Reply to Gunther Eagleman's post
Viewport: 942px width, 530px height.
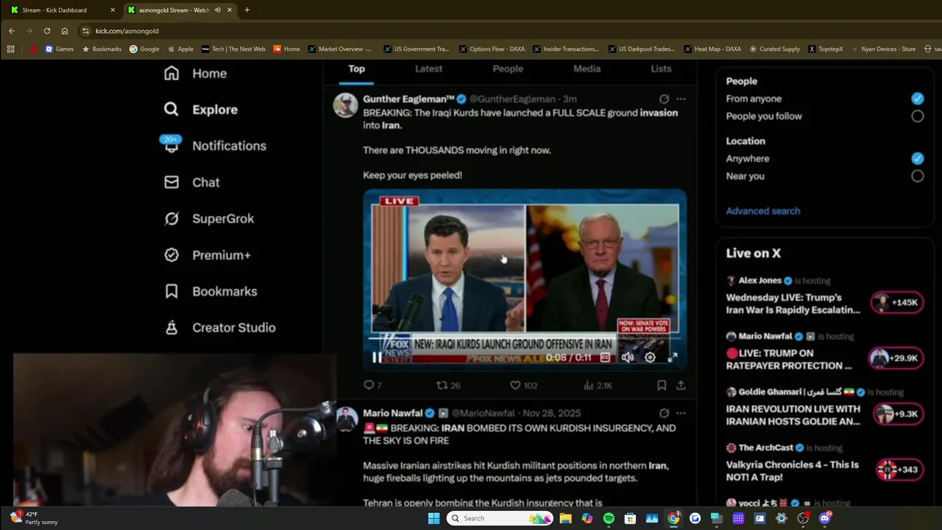(372, 385)
